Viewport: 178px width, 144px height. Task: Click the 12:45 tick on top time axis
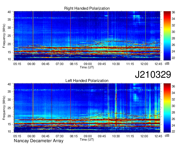(158, 64)
